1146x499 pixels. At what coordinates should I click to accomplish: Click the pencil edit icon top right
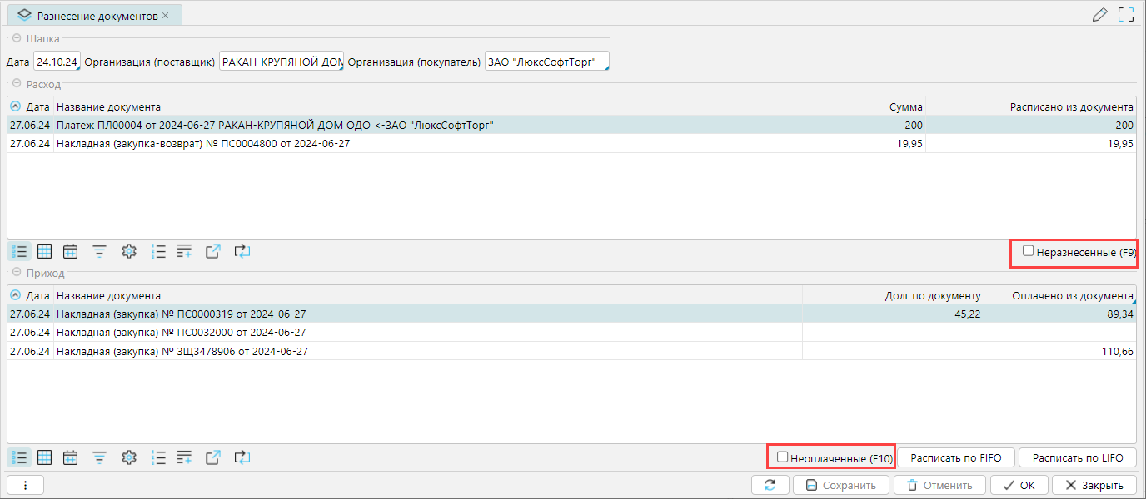click(x=1099, y=14)
